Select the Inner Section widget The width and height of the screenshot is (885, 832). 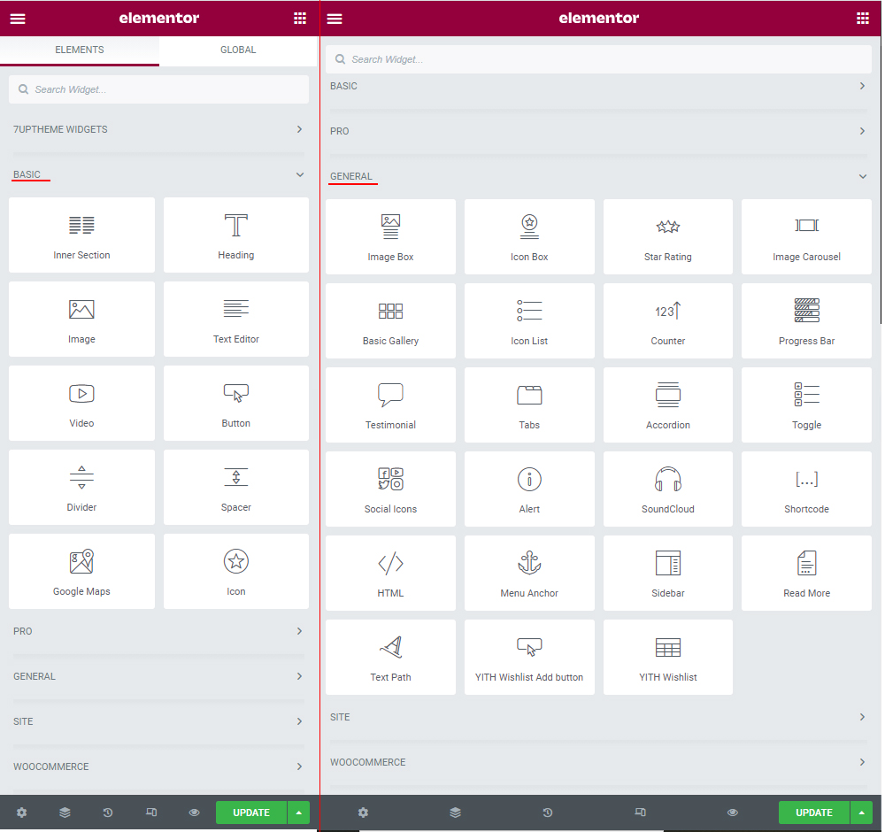click(81, 235)
